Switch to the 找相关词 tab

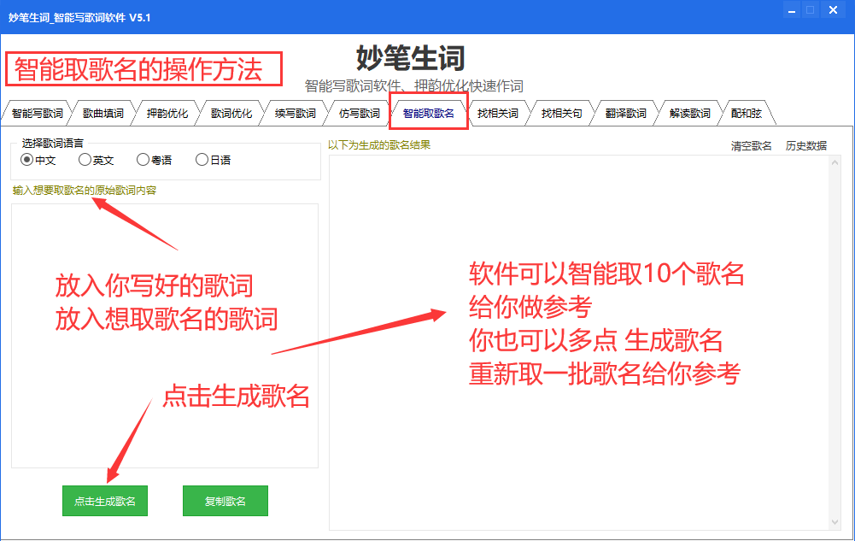click(497, 114)
